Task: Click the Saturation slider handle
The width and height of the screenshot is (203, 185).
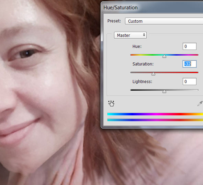Action: tap(153, 74)
